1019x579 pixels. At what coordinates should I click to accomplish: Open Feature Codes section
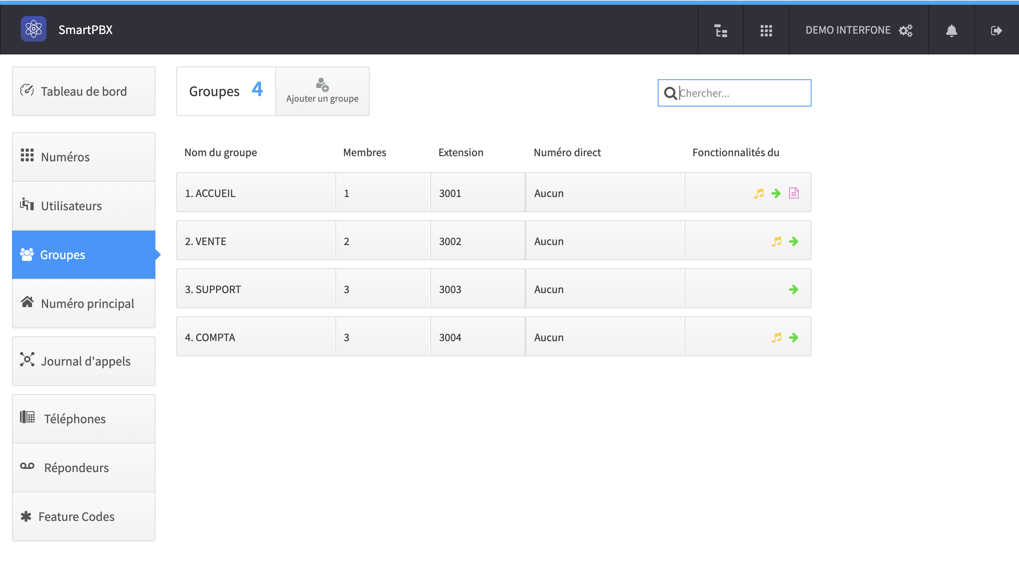click(84, 517)
